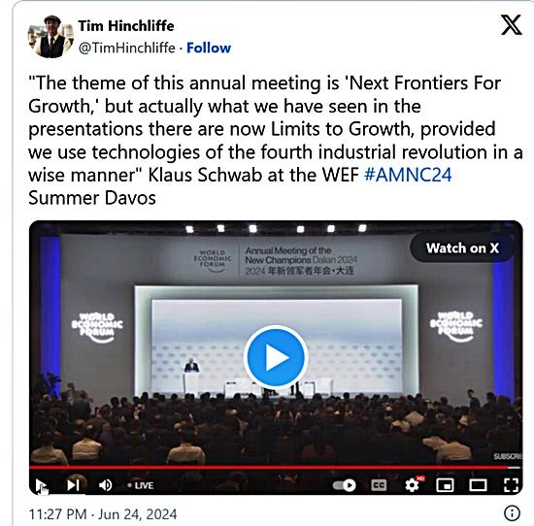Click the X logo icon
Screen dimensions: 534x526
[x=511, y=25]
